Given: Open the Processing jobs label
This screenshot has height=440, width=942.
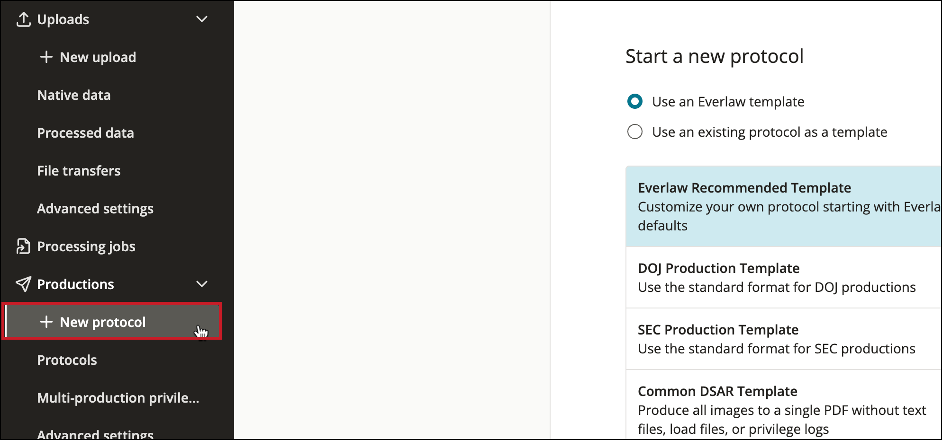Looking at the screenshot, I should [x=86, y=246].
